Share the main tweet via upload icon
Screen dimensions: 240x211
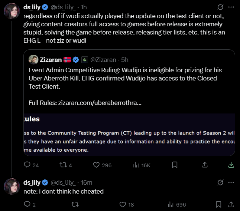[x=205, y=165]
